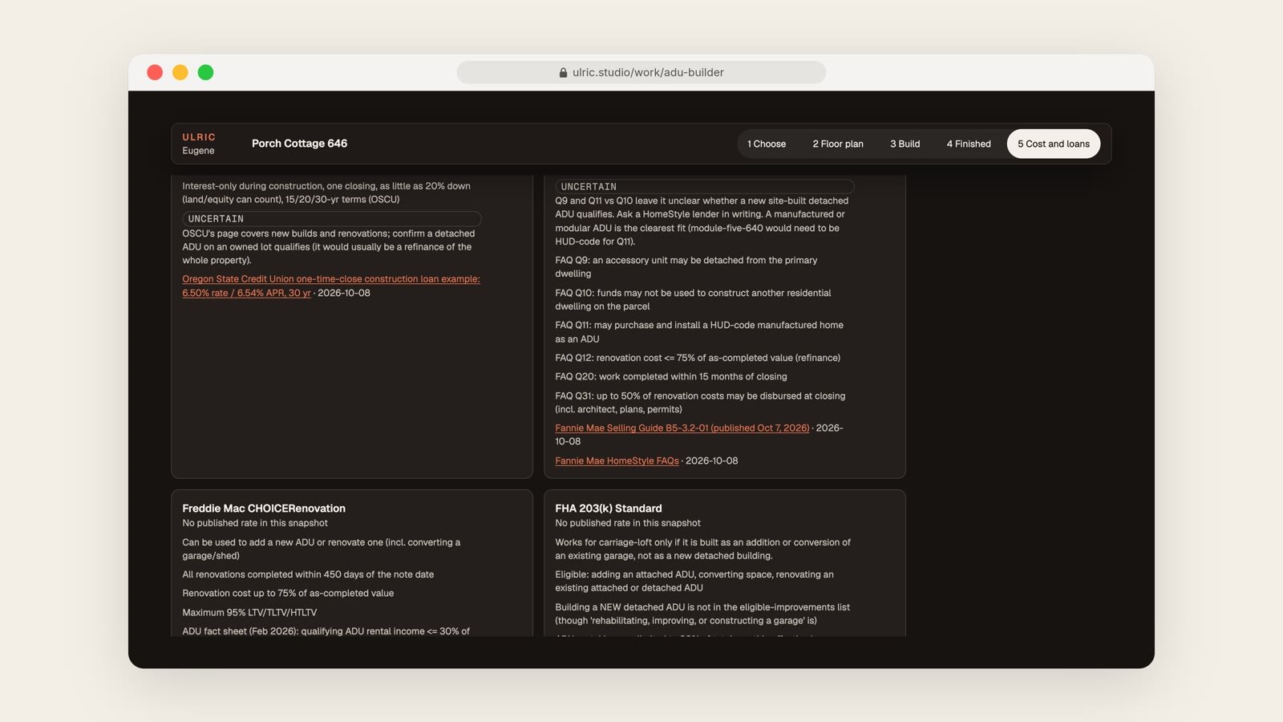Click 'No published rate in this snapshot' under Freddie Mac
This screenshot has width=1283, height=722.
click(255, 523)
